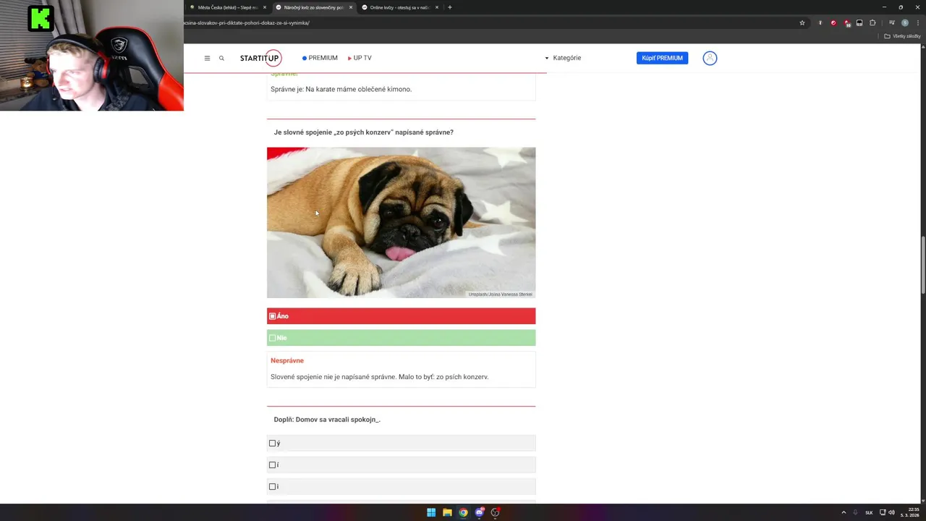Switch to the Náročný kvíz zo slovenčiny tab

(314, 7)
